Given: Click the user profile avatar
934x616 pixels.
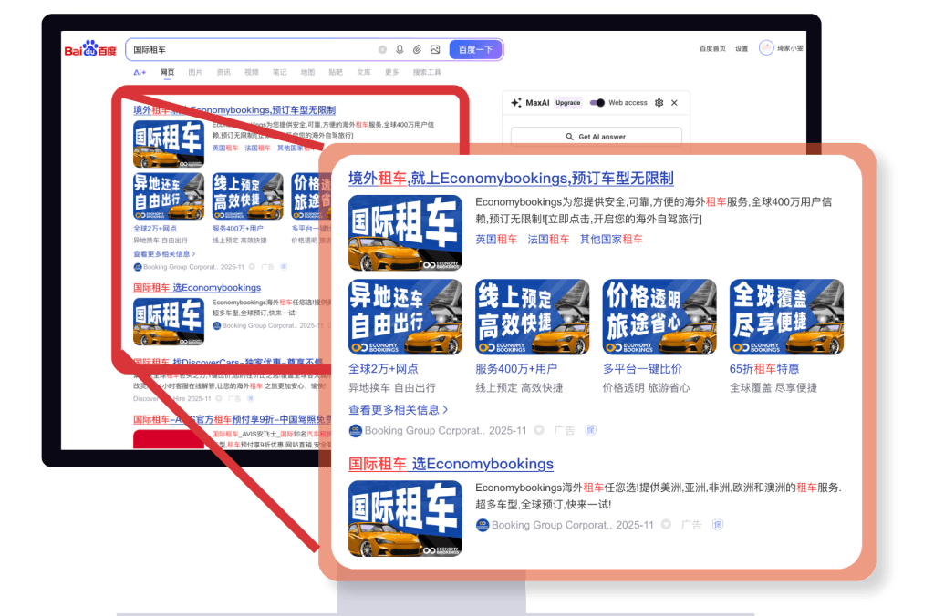Looking at the screenshot, I should [x=766, y=48].
